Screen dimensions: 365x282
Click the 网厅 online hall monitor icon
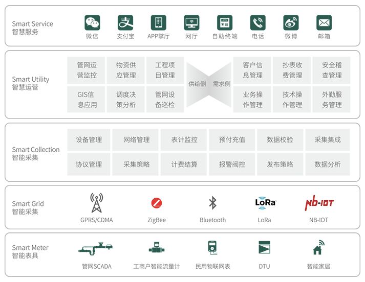[191, 23]
